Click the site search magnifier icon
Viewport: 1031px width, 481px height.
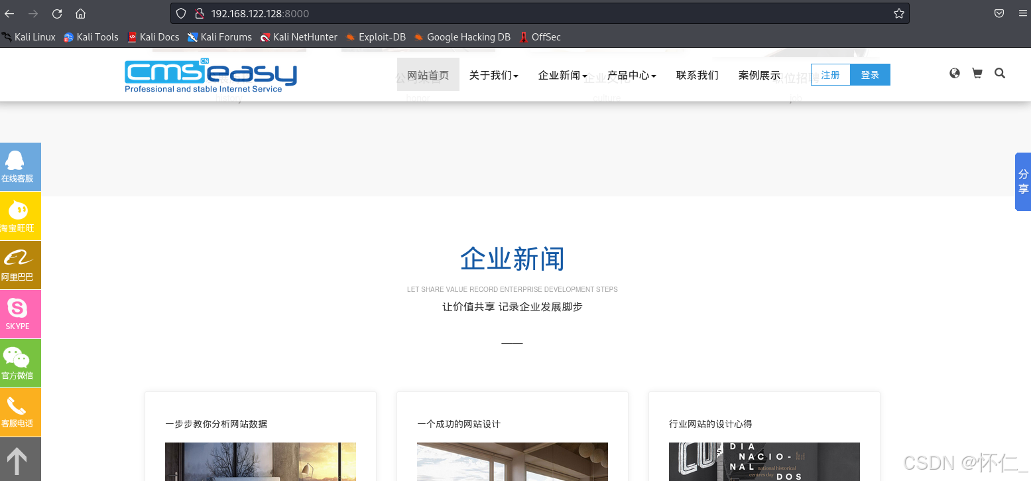(1000, 74)
